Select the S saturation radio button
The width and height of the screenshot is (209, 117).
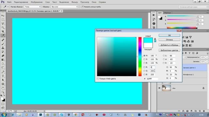144,59
